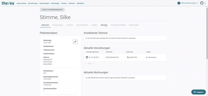Open Statistiken in the top navigation
The height and width of the screenshot is (96, 208).
(x=80, y=3)
